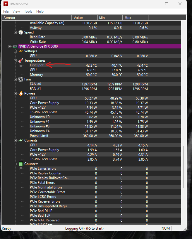
Task: Click the 360.00 W Power Limit value
Action: click(x=90, y=136)
